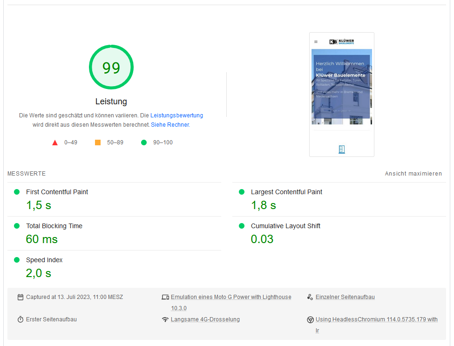Screen dimensions: 454x346
Task: Click the orange square 50–89 legend icon
Action: coord(98,142)
